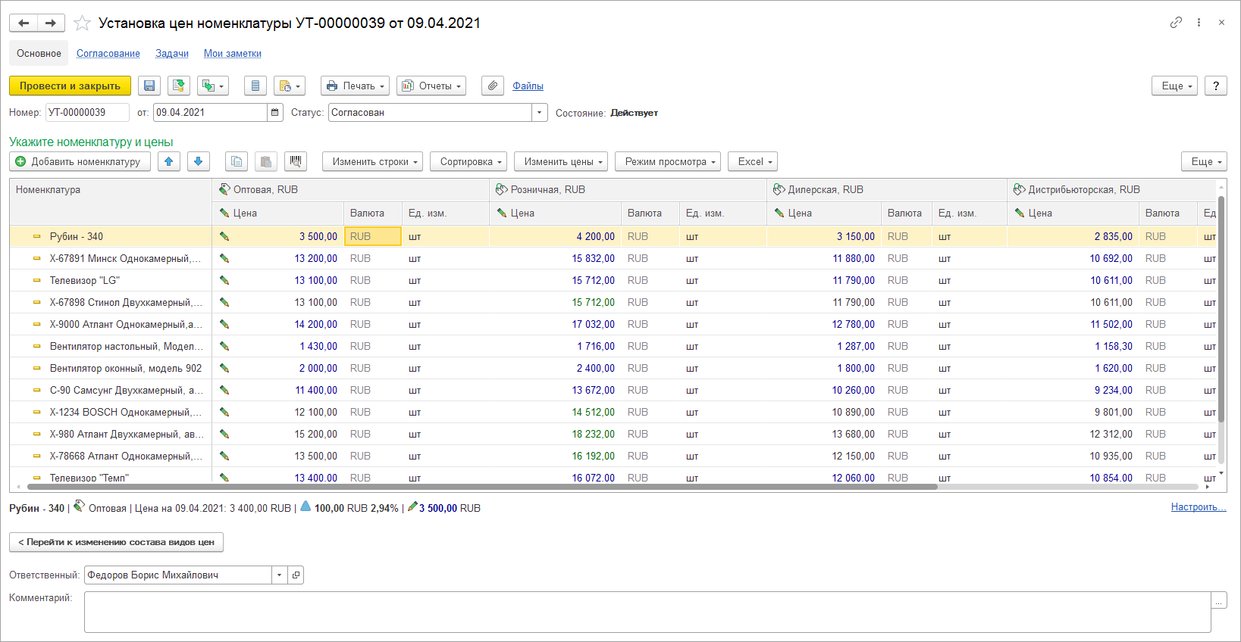Image resolution: width=1241 pixels, height=642 pixels.
Task: Click into the Комментарий text field
Action: point(647,612)
